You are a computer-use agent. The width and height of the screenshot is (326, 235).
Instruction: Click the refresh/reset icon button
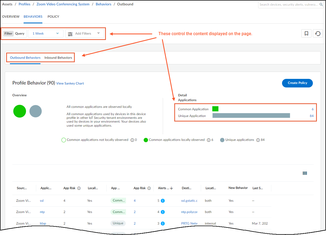pyautogui.click(x=318, y=34)
